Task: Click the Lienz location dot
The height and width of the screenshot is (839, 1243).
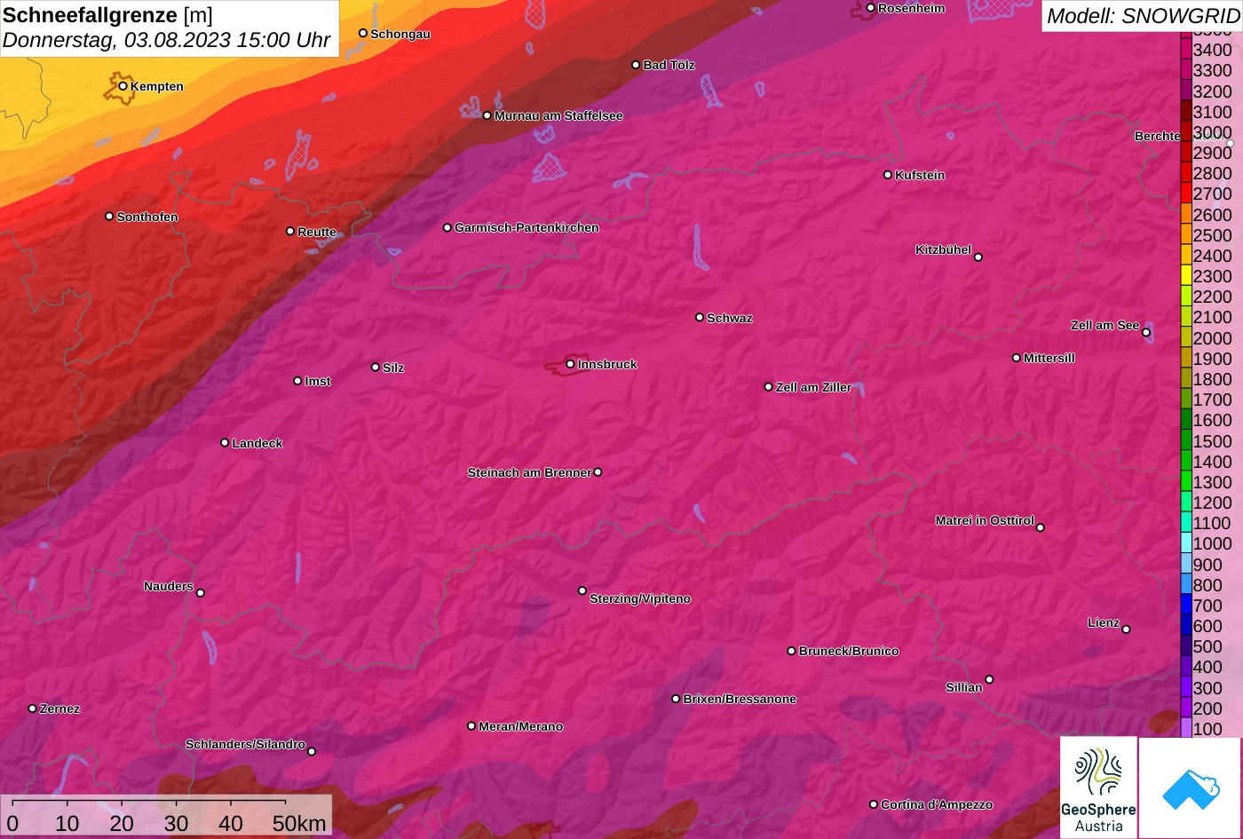Action: 1126,629
